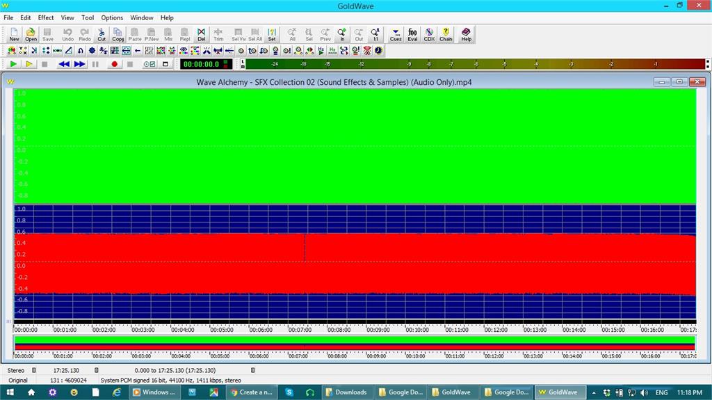Click the Set selection icon
The width and height of the screenshot is (712, 400).
click(272, 35)
